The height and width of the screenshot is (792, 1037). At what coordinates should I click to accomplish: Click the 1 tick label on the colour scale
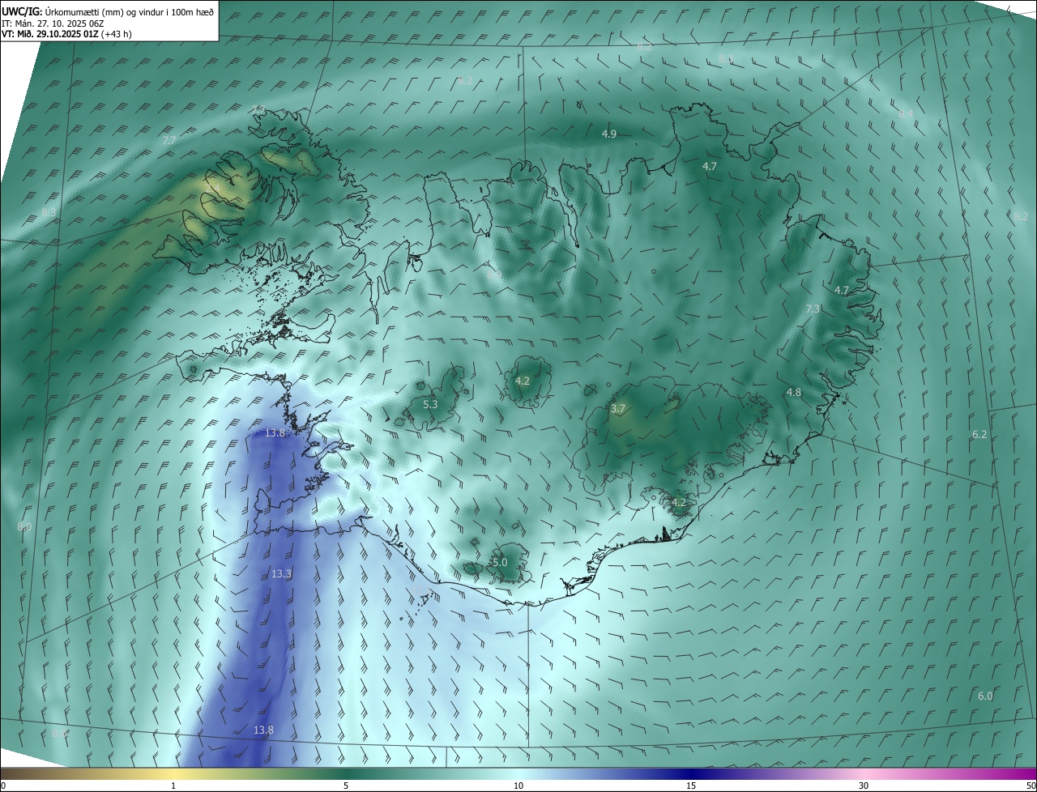[x=173, y=786]
